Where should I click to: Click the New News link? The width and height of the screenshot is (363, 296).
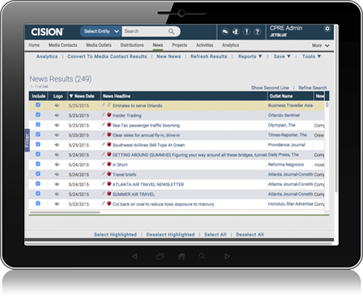[169, 56]
